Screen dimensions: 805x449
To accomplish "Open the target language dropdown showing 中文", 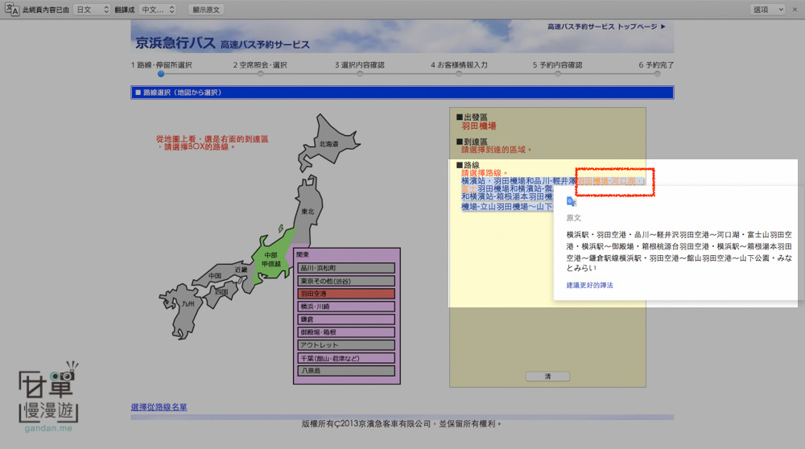I will 158,10.
